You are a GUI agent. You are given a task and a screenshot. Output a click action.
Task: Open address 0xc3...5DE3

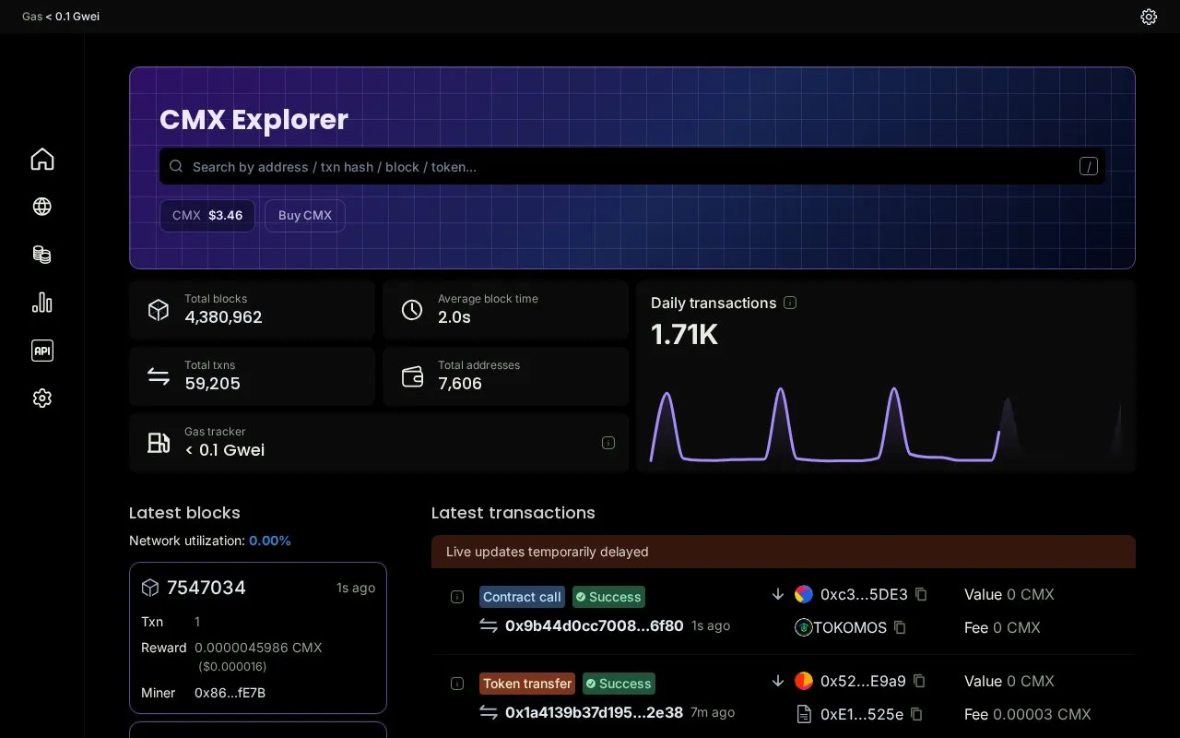[864, 595]
